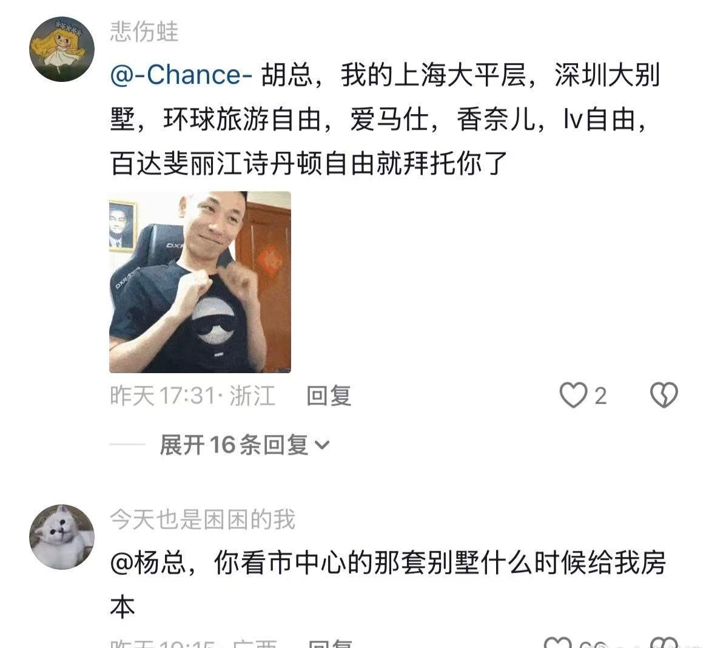Viewport: 709px width, 648px height.
Task: Reply to 悲伤蛙's comment via 回复
Action: [329, 396]
